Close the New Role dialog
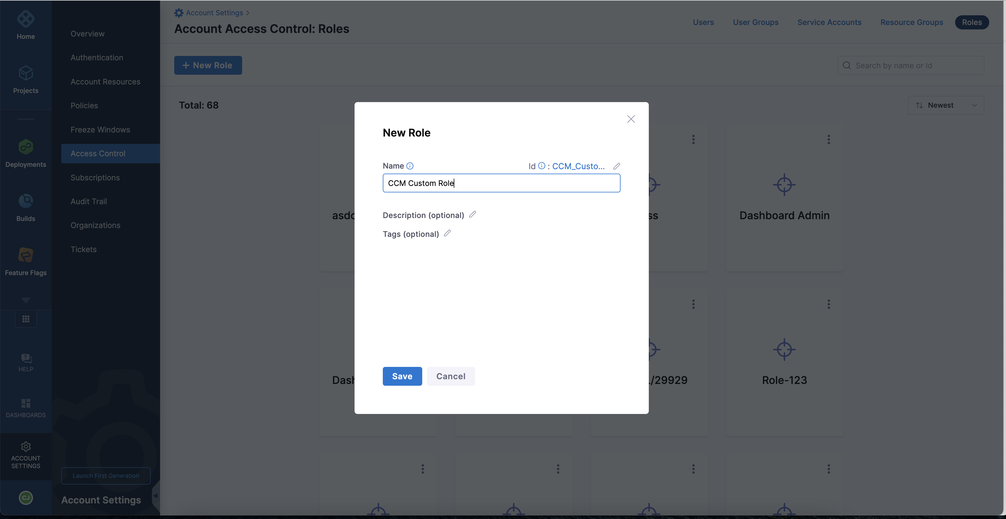The image size is (1006, 519). (x=631, y=119)
